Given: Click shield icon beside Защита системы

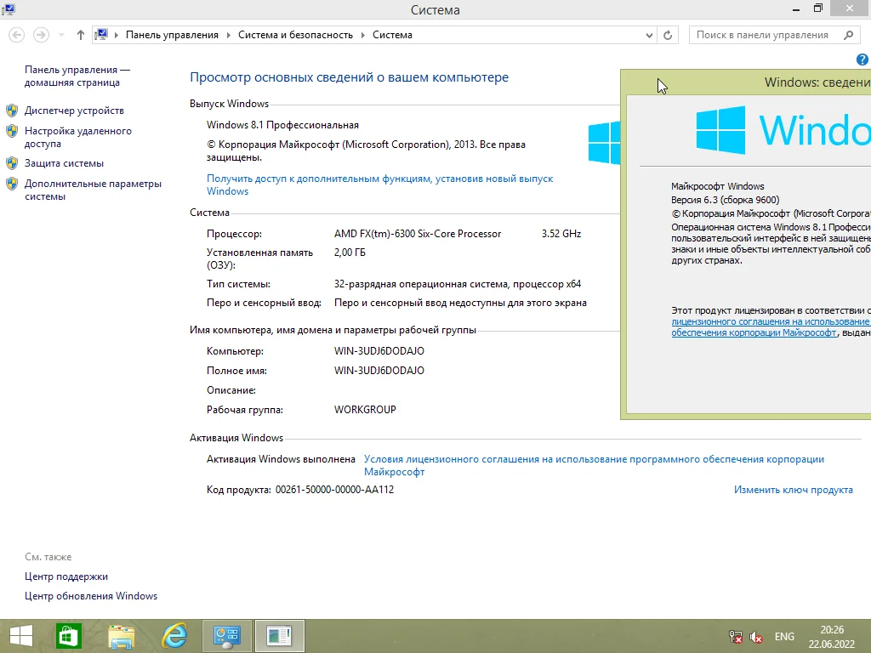Looking at the screenshot, I should point(12,163).
